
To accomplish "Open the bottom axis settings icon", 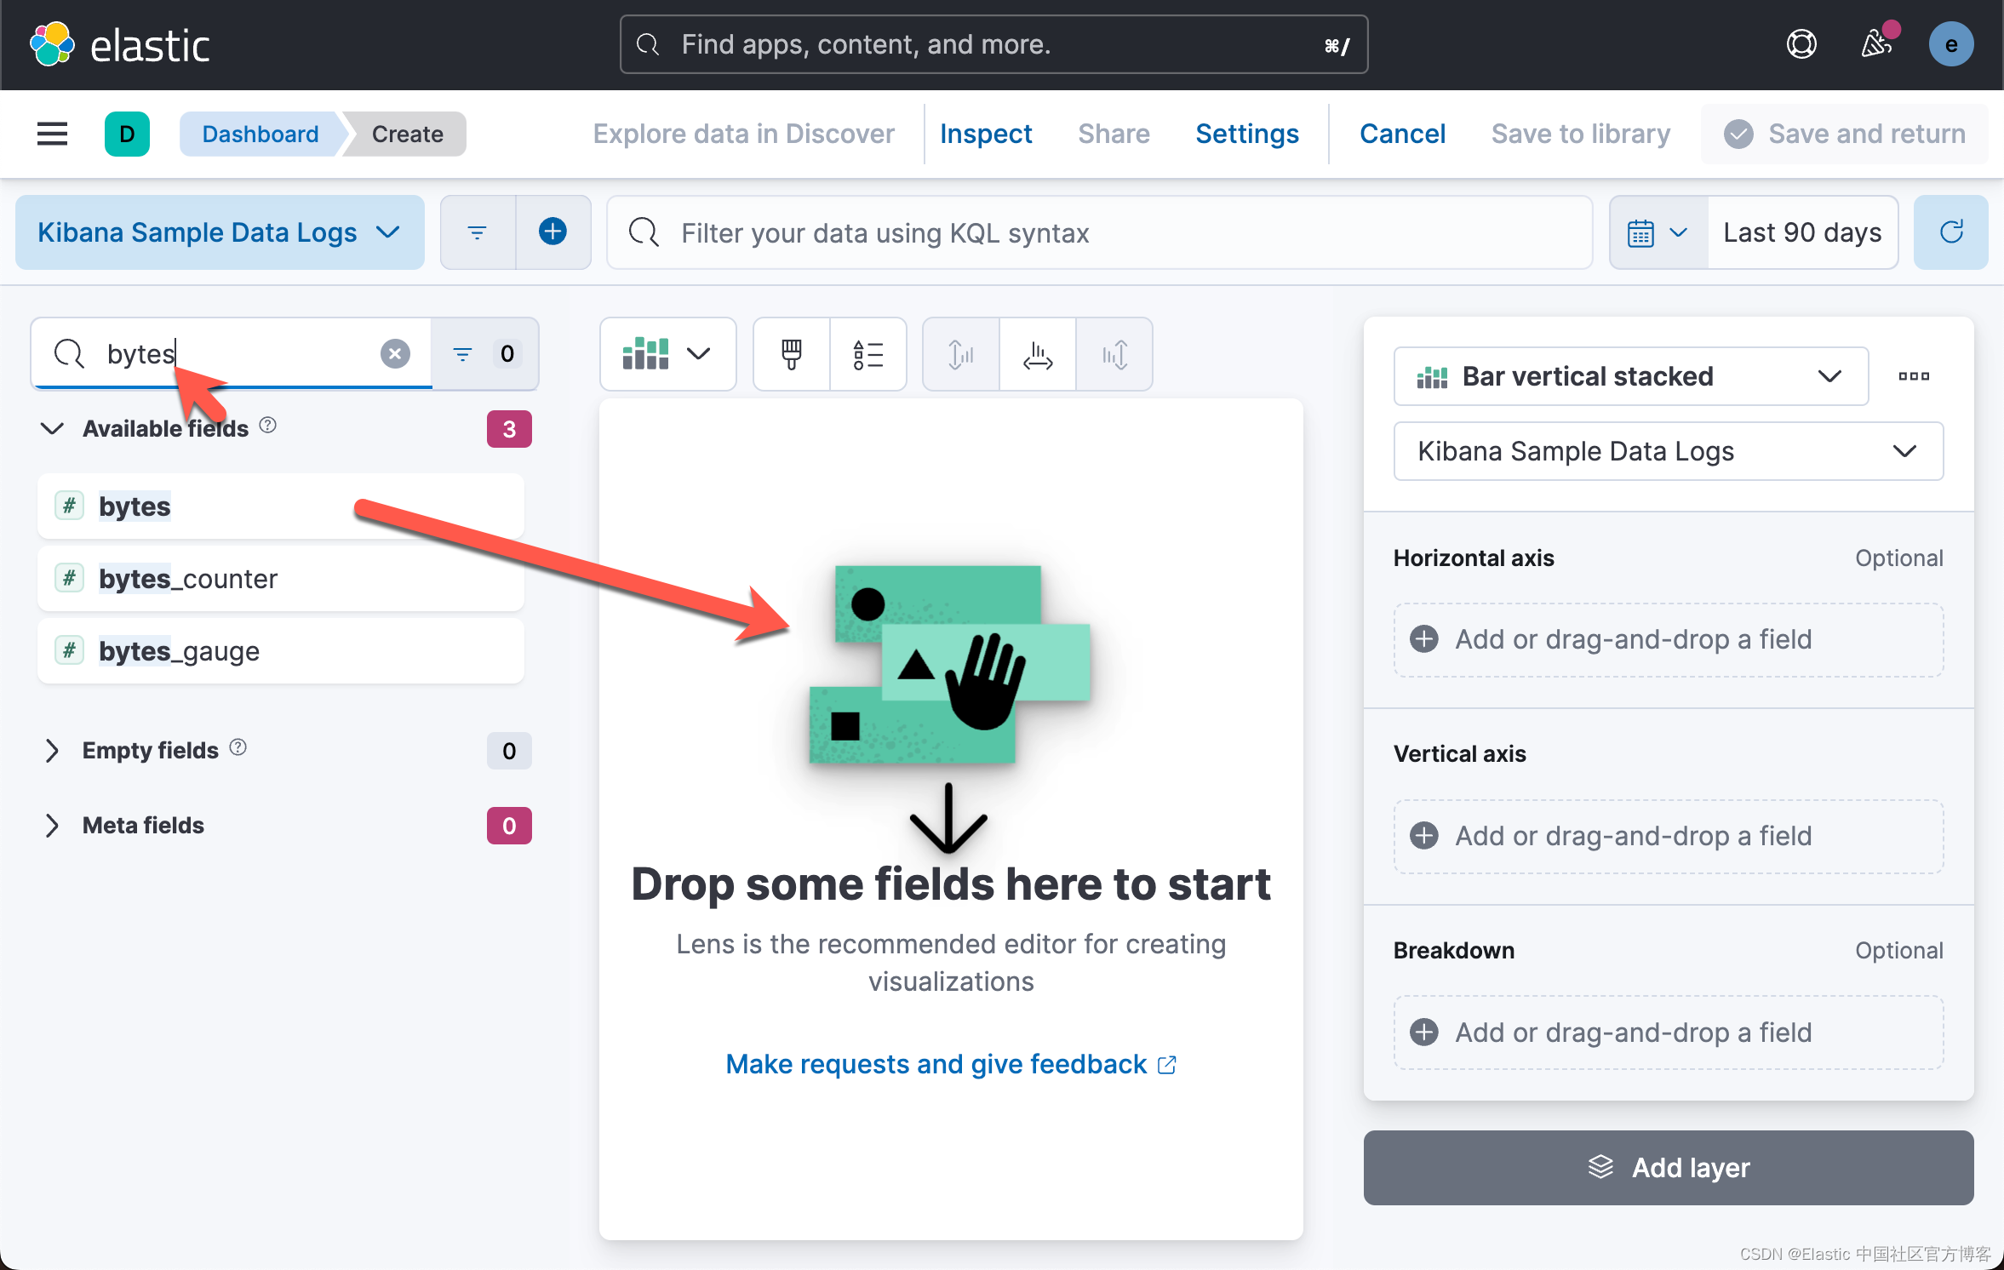I will click(1038, 354).
